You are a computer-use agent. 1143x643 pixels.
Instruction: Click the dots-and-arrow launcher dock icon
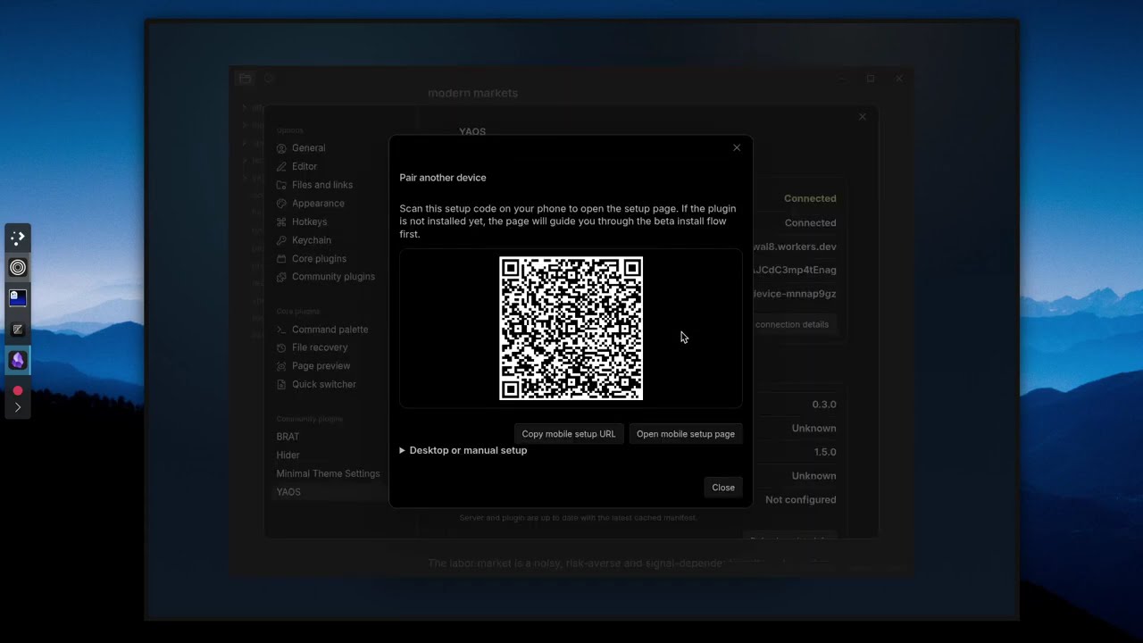coord(18,238)
